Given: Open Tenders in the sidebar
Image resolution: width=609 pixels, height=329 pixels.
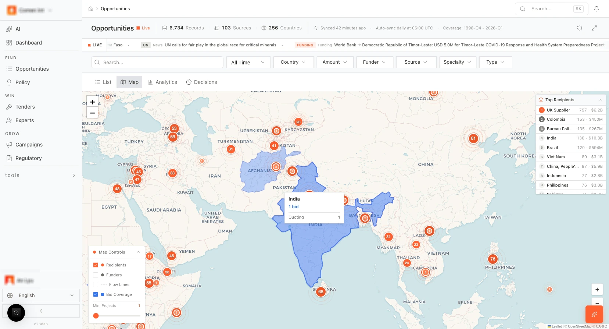Looking at the screenshot, I should point(41,107).
